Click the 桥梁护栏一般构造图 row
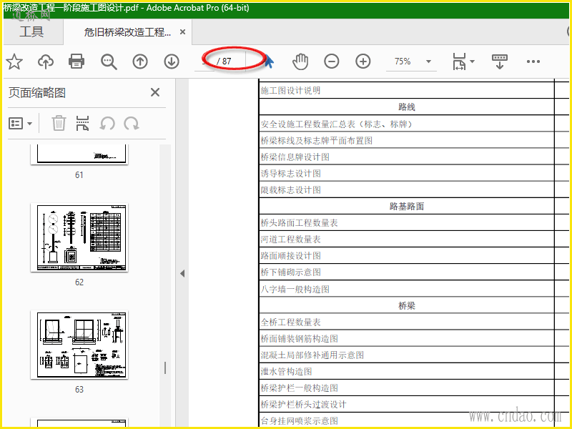 click(x=406, y=388)
